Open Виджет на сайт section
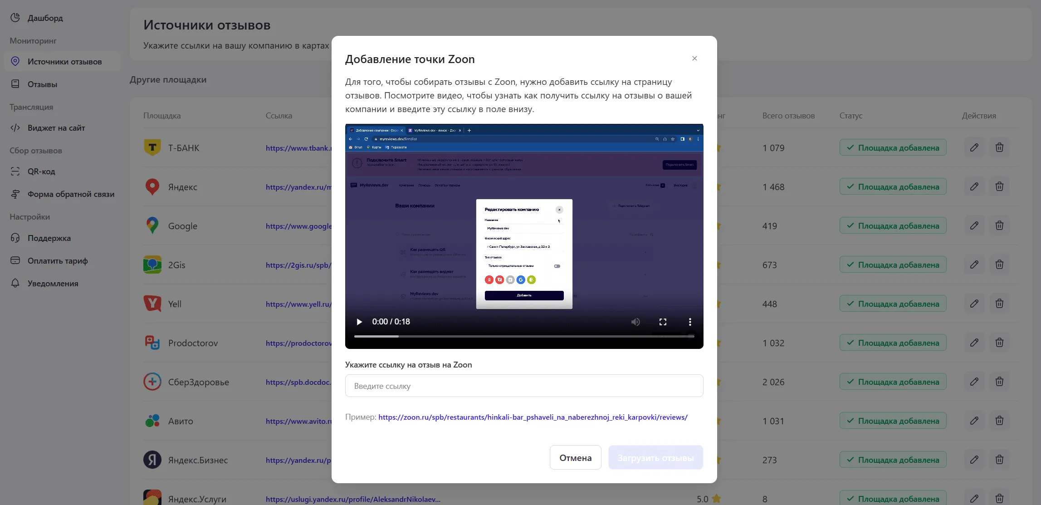Viewport: 1041px width, 505px height. (56, 128)
